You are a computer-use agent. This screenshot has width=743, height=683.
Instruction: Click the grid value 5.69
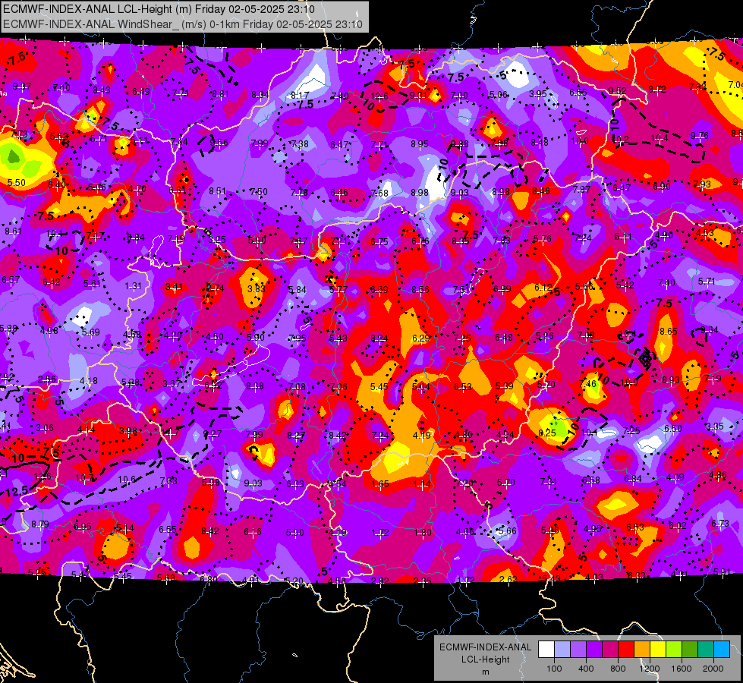[x=90, y=332]
